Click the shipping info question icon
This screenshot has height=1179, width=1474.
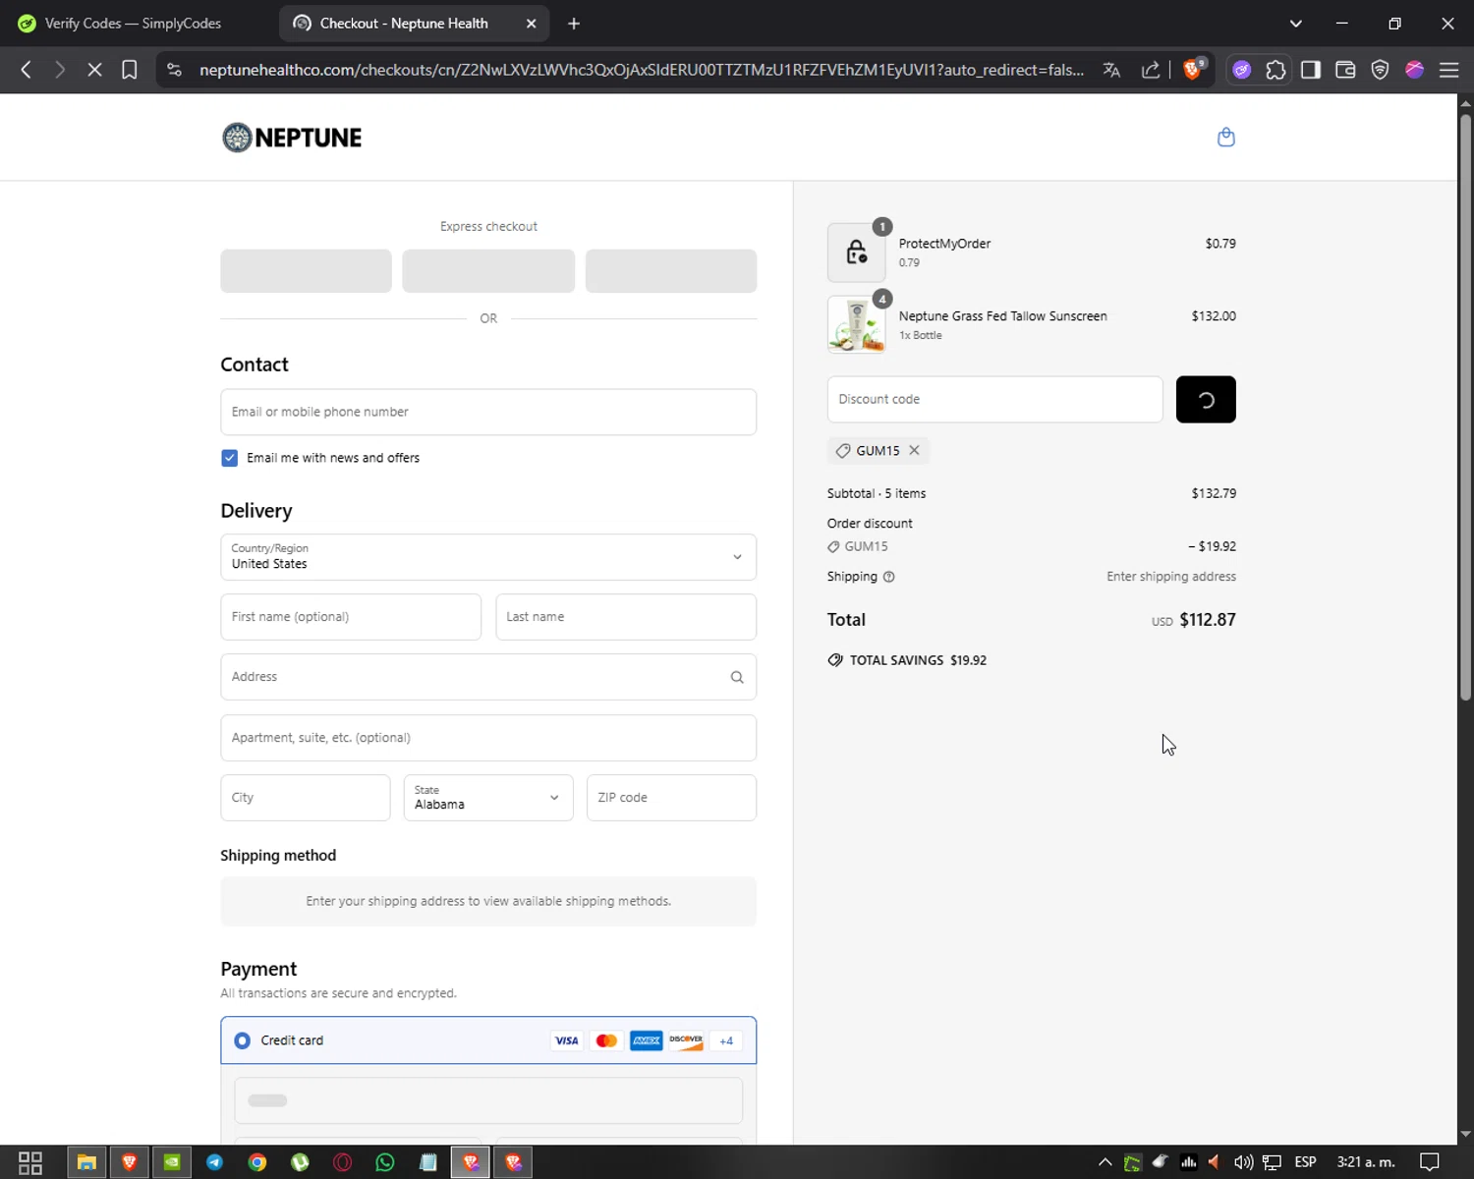click(888, 577)
